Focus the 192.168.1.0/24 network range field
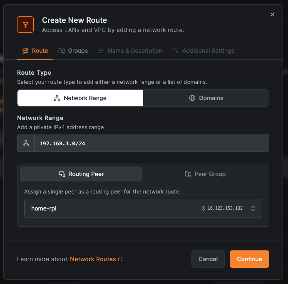 (x=151, y=143)
